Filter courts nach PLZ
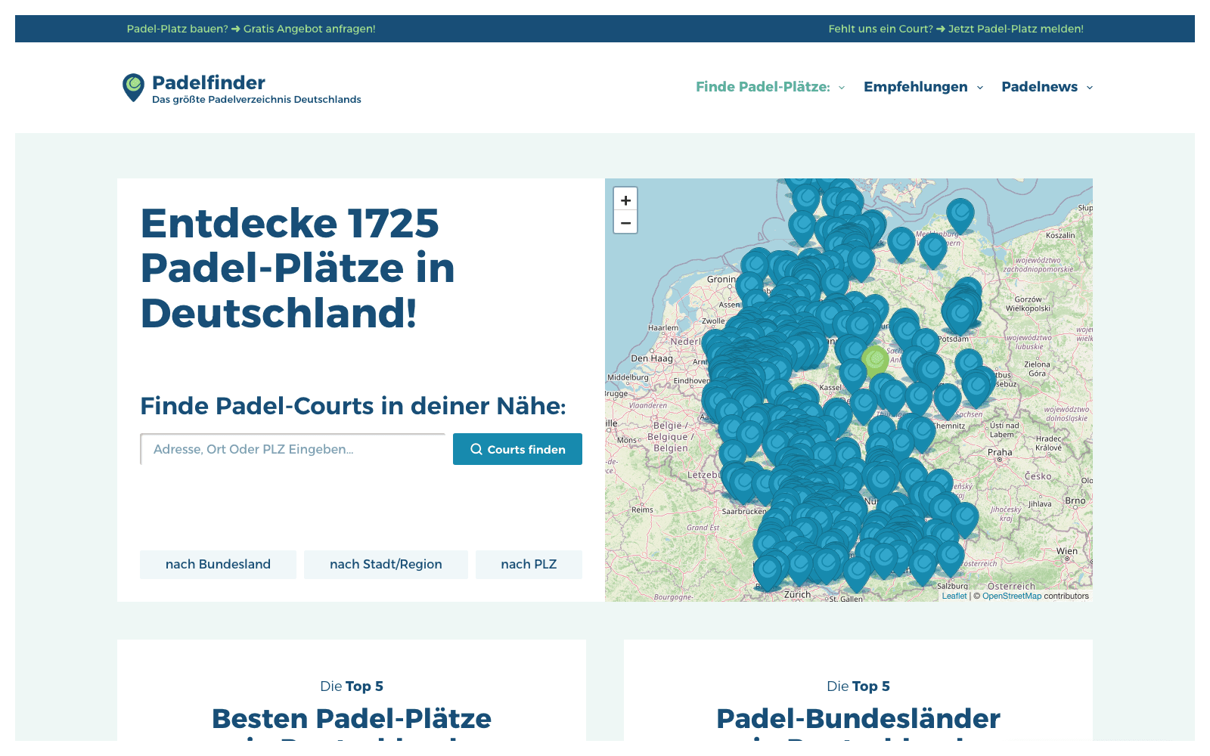The image size is (1210, 756). click(529, 565)
